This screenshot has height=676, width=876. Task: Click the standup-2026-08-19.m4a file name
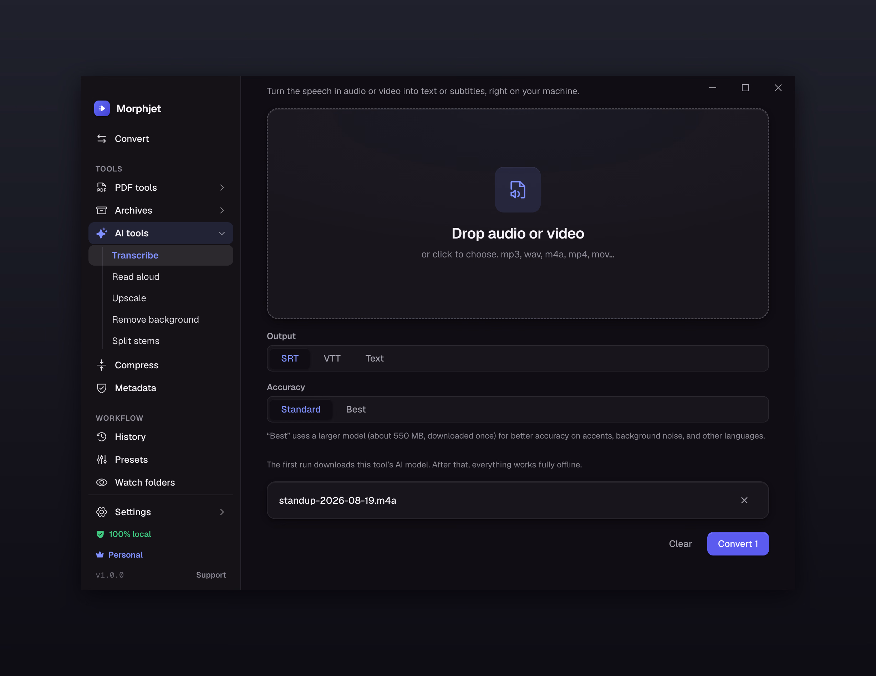click(x=337, y=500)
